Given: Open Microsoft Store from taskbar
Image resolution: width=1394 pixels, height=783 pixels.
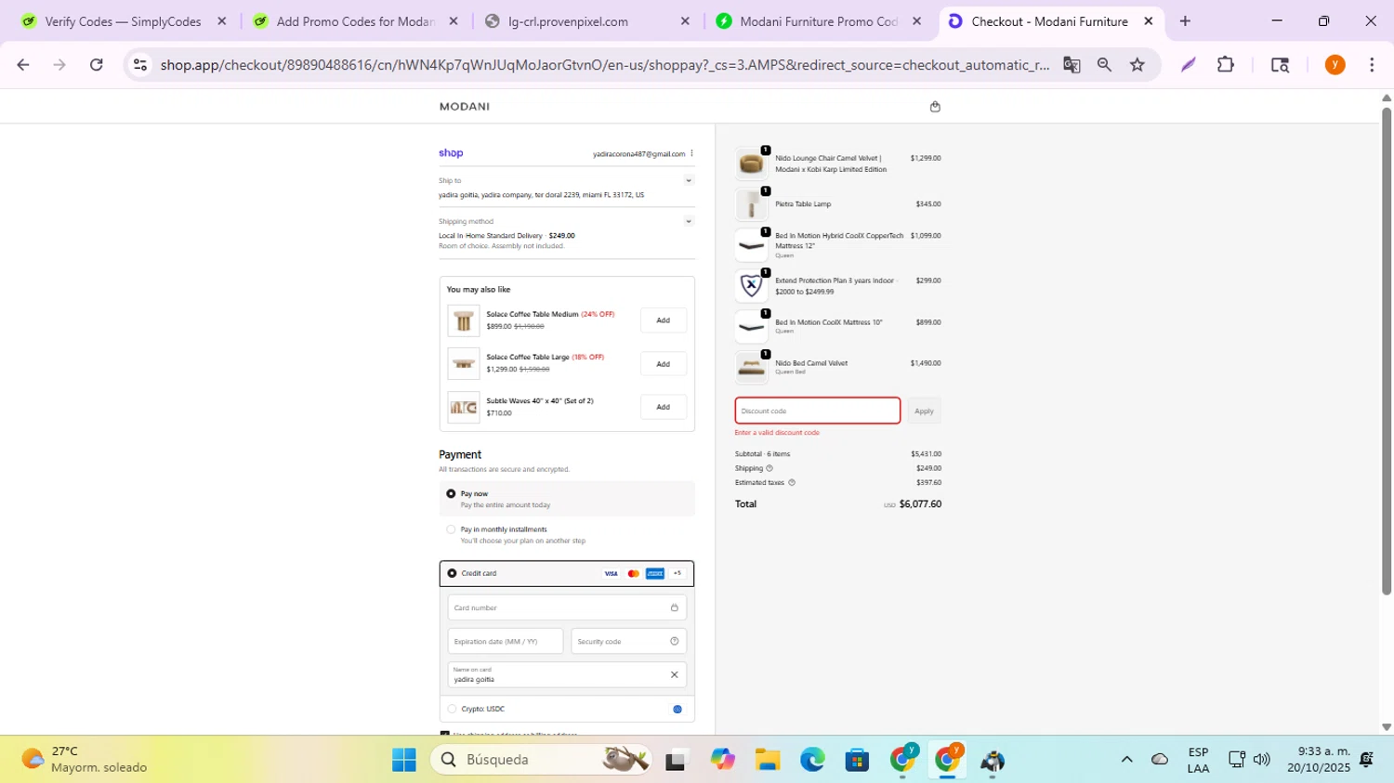Looking at the screenshot, I should pyautogui.click(x=857, y=761).
